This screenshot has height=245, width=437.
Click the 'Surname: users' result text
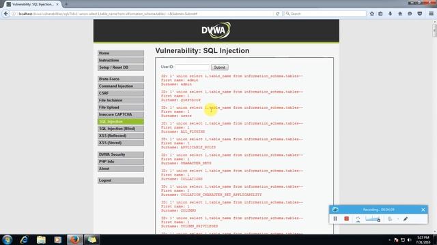click(x=176, y=116)
